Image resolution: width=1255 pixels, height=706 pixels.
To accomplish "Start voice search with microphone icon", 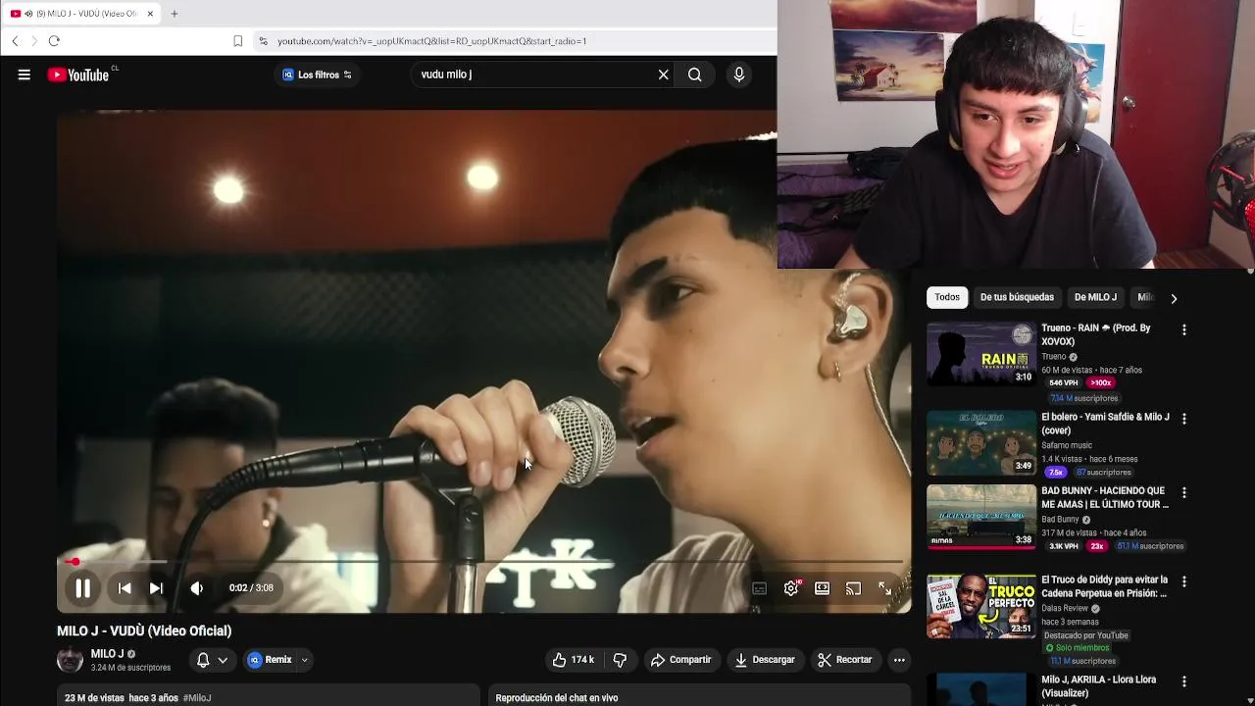I will tap(739, 75).
